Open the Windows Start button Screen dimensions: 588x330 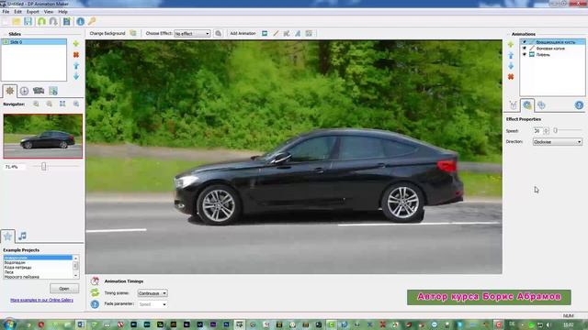click(x=9, y=324)
